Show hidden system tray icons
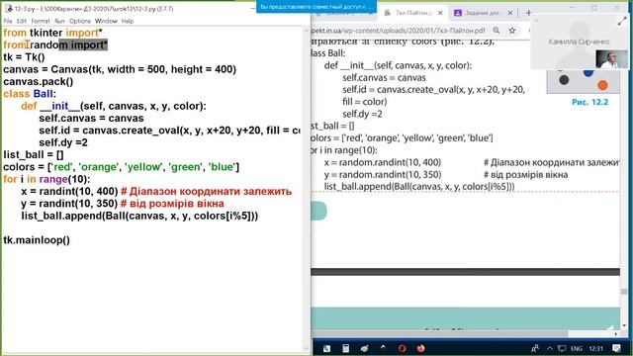Screen dimensions: 633x356 coord(550,348)
